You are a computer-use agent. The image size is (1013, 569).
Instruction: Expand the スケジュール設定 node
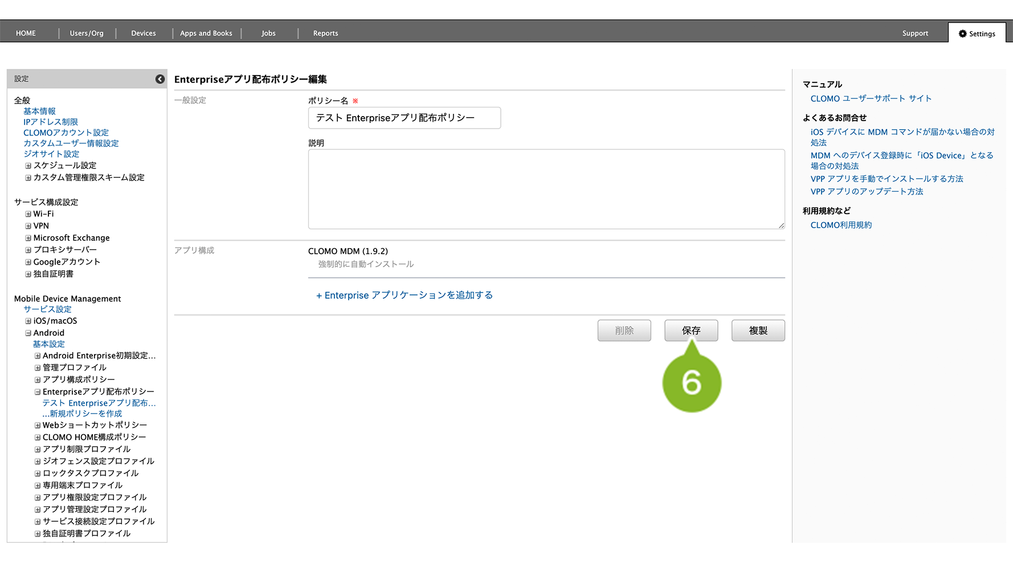pyautogui.click(x=28, y=166)
